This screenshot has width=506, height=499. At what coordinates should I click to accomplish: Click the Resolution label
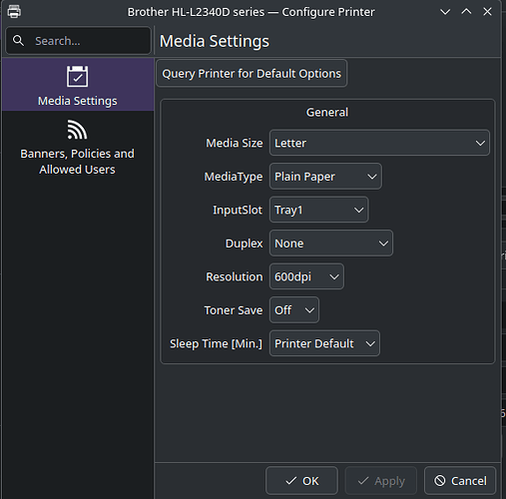tap(235, 276)
